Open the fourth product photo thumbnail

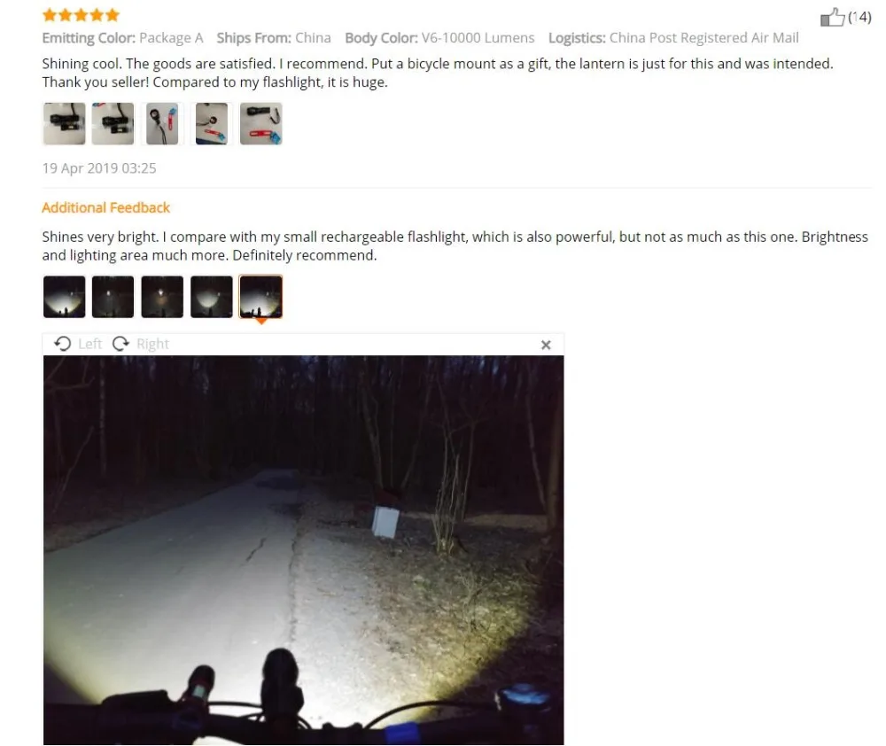212,124
